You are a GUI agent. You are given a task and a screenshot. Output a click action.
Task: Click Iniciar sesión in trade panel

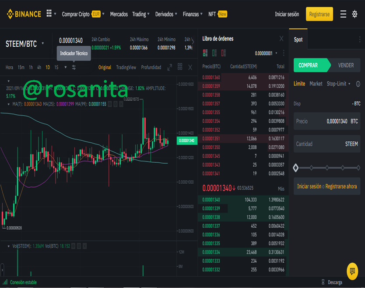(x=309, y=186)
